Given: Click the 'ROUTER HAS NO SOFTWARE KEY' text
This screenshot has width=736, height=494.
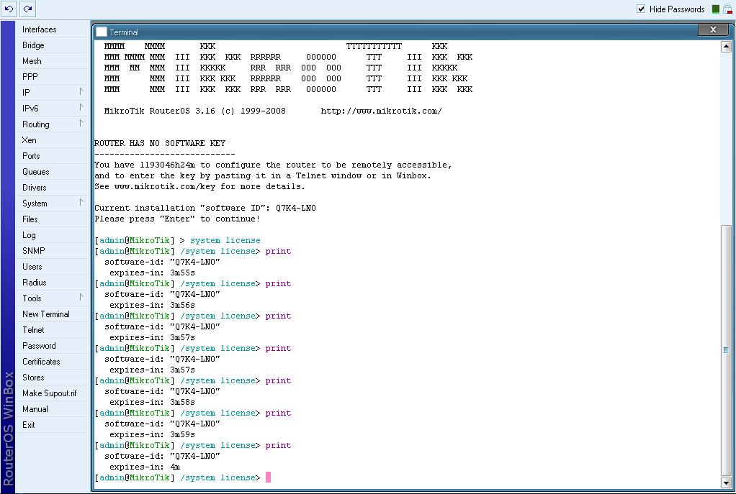Looking at the screenshot, I should coord(160,143).
